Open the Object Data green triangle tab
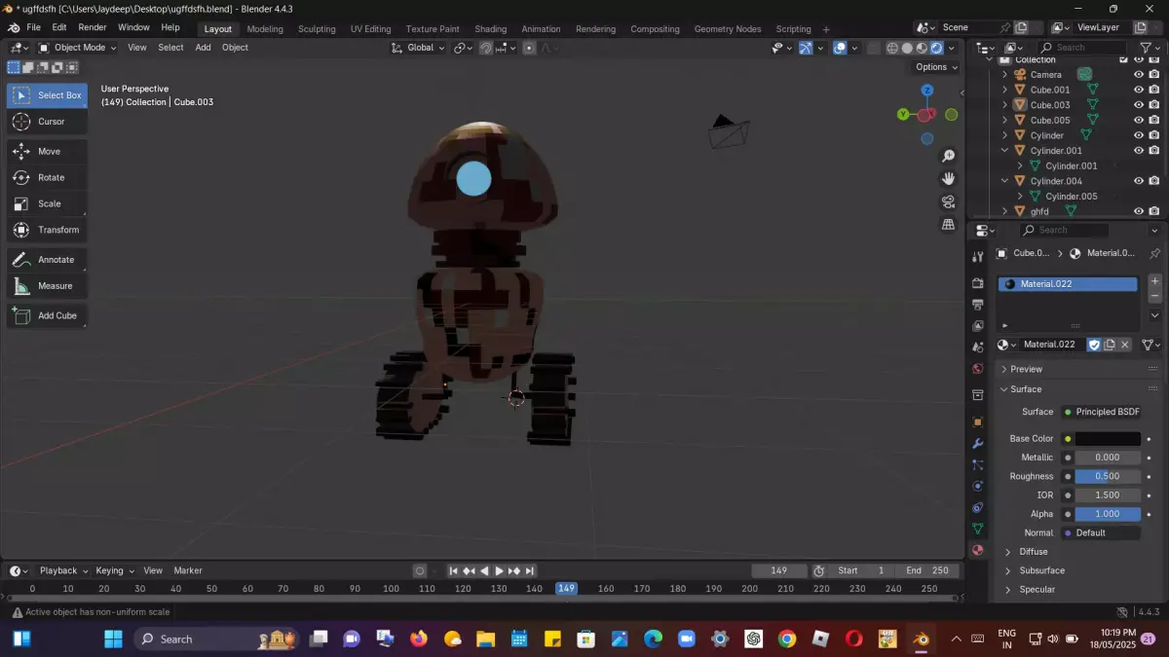Viewport: 1169px width, 657px height. (978, 529)
